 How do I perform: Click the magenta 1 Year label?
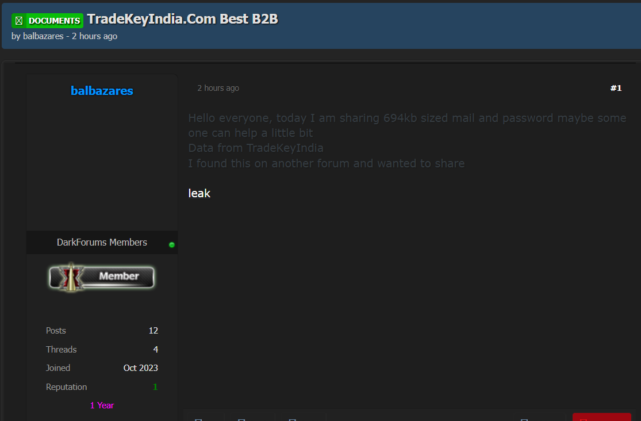(x=102, y=405)
